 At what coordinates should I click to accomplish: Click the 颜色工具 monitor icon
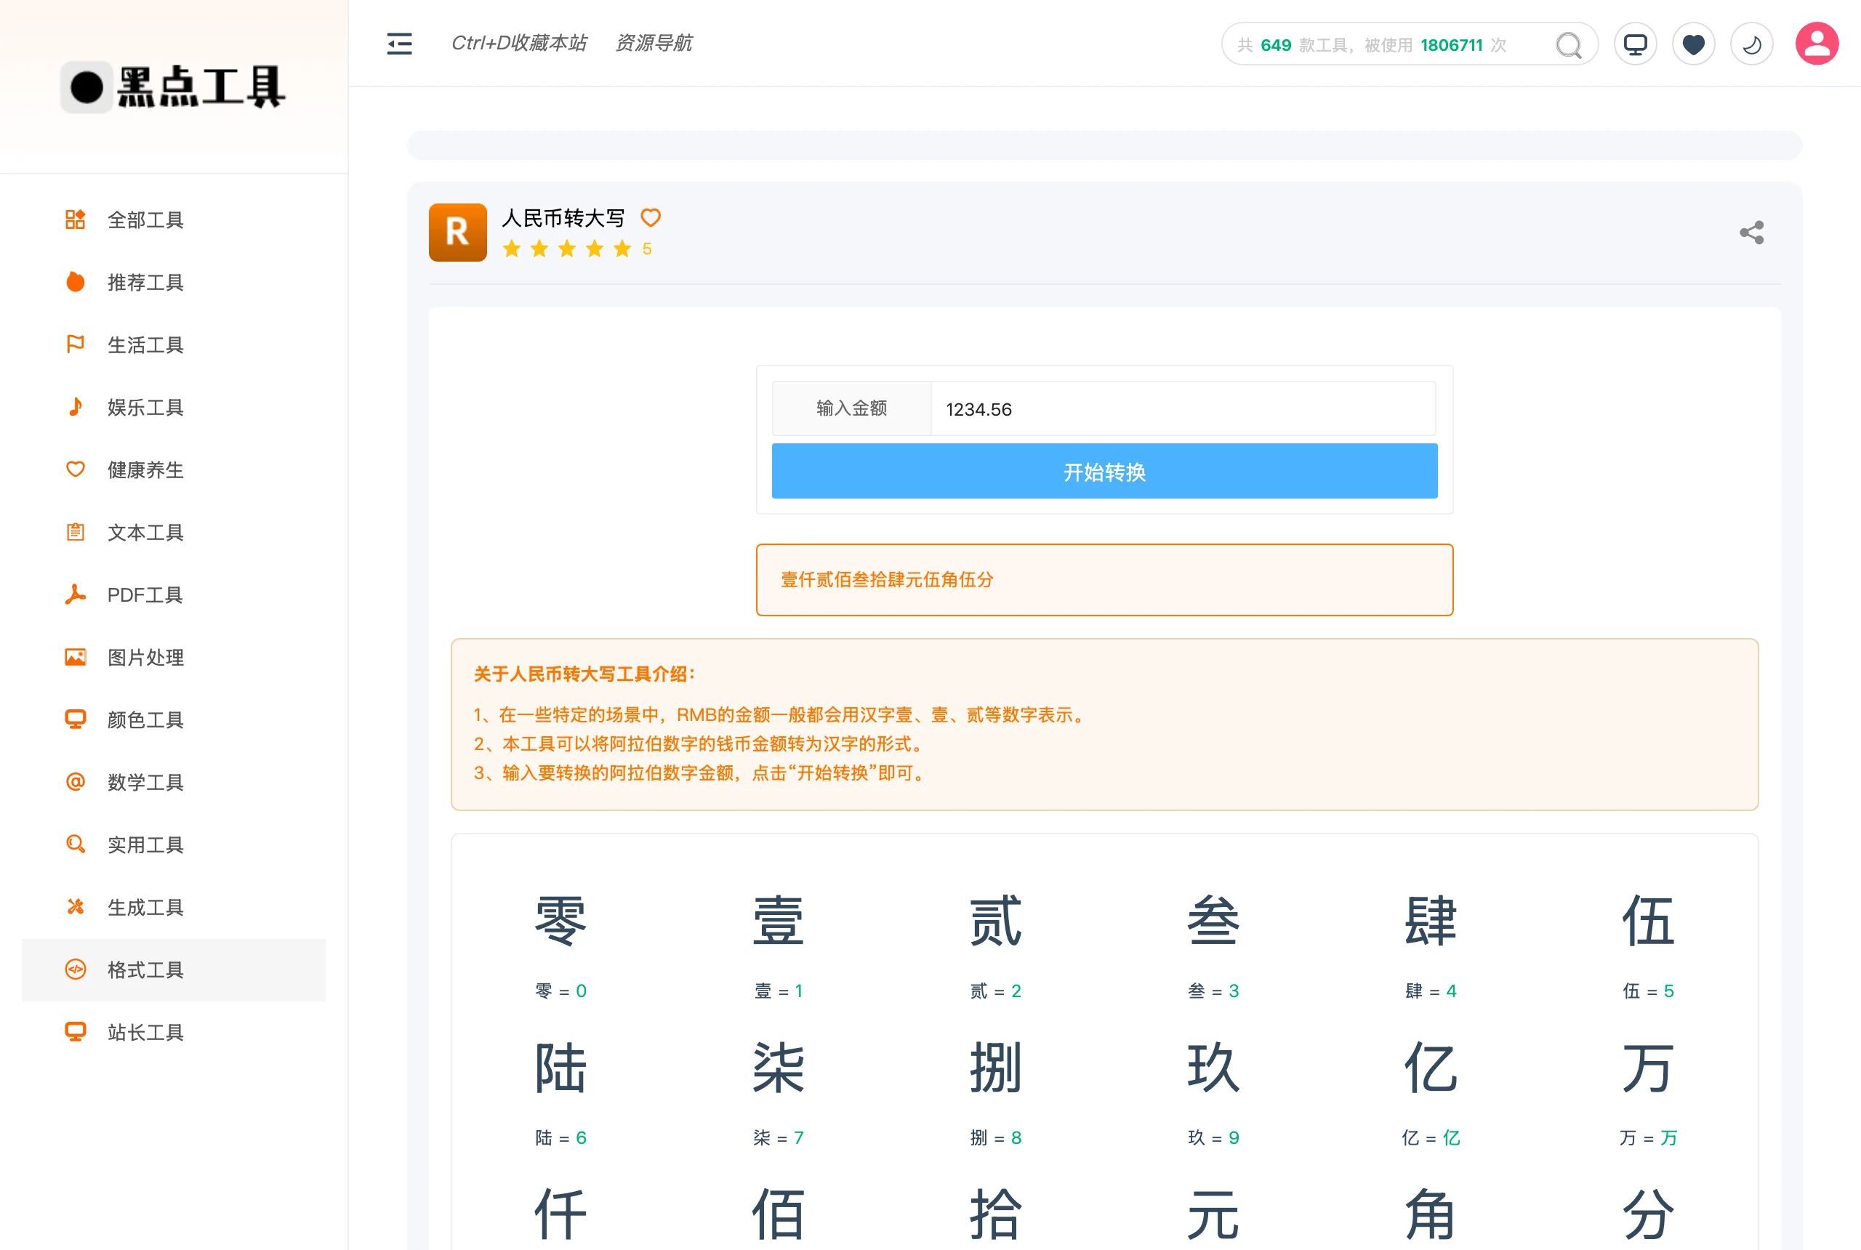pyautogui.click(x=75, y=719)
